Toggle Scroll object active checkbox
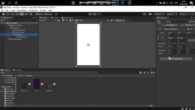The width and height of the screenshot is (195, 110). pos(164,22)
